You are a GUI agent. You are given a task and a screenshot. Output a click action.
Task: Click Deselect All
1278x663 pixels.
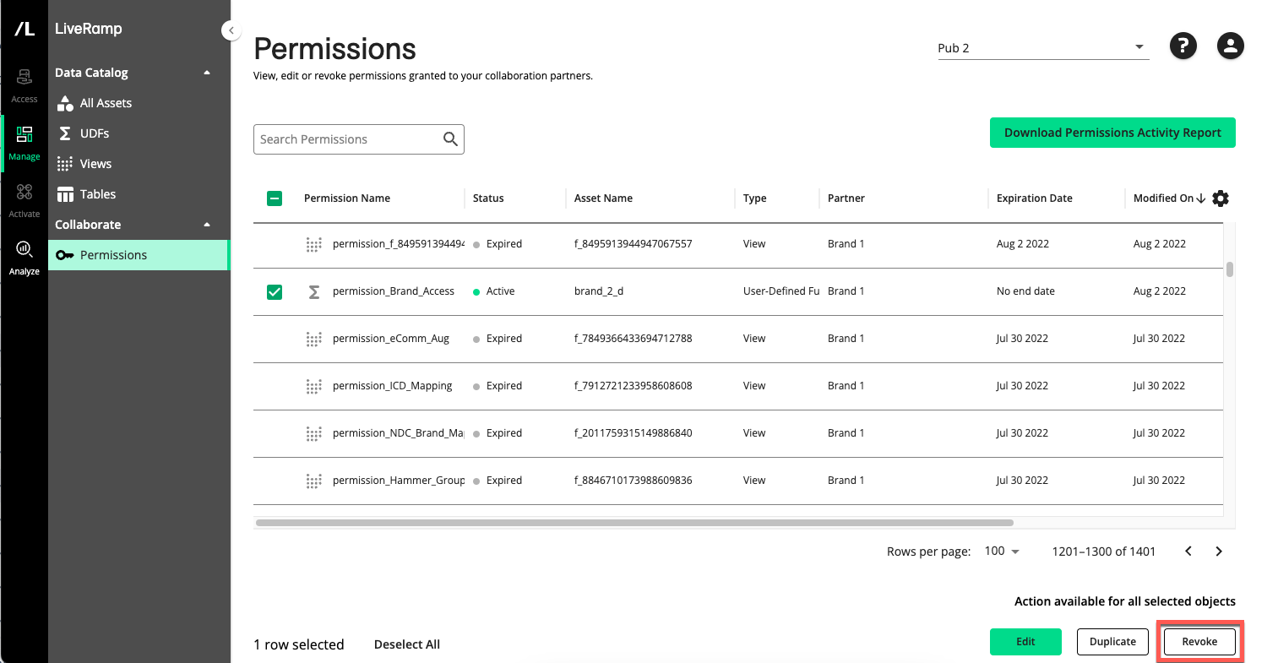pos(407,644)
